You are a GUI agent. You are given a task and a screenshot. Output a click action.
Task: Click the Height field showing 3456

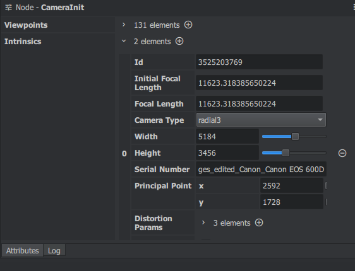coord(227,153)
